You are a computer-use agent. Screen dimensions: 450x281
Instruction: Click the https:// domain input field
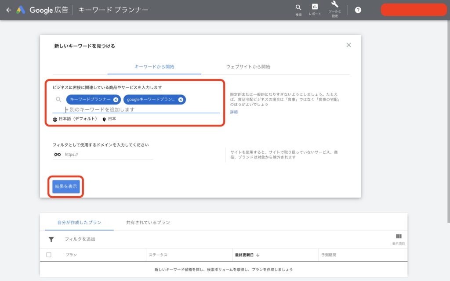[109, 155]
